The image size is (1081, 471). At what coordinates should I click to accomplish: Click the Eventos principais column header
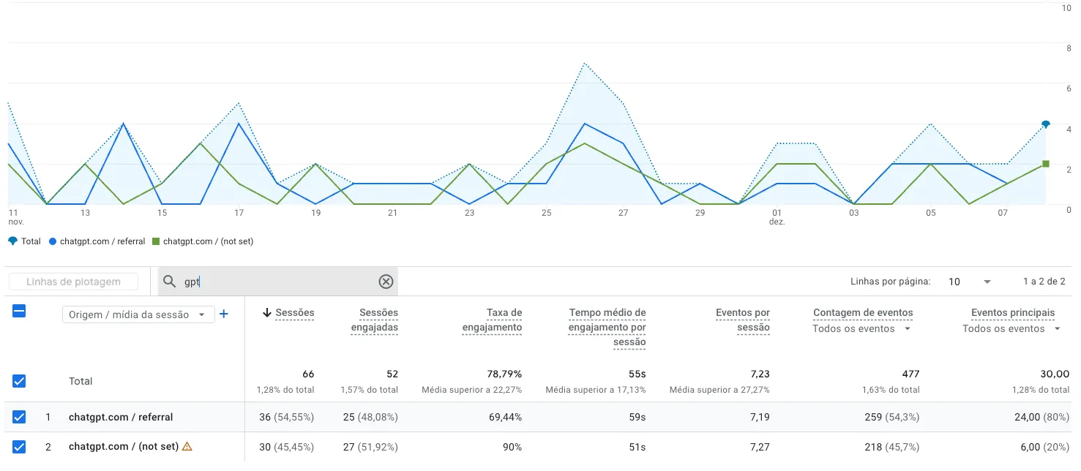(x=1013, y=312)
